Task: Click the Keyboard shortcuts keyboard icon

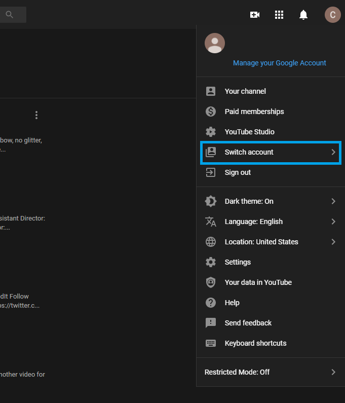Action: click(x=211, y=343)
